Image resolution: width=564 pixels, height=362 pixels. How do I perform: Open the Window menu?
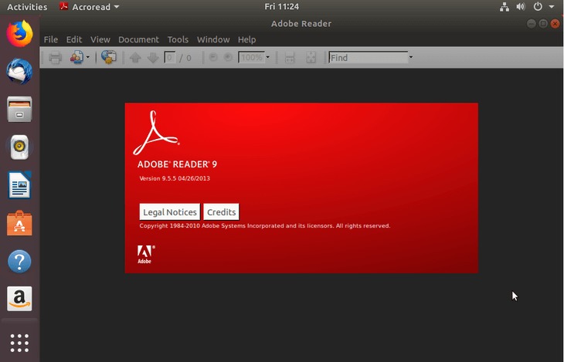coord(213,39)
